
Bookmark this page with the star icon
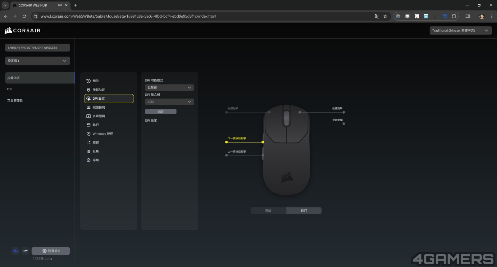385,16
